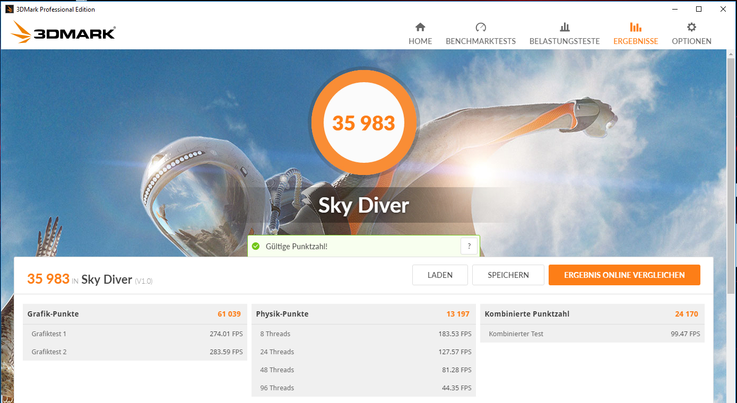
Task: Click the 3DMark logo
Action: click(63, 32)
